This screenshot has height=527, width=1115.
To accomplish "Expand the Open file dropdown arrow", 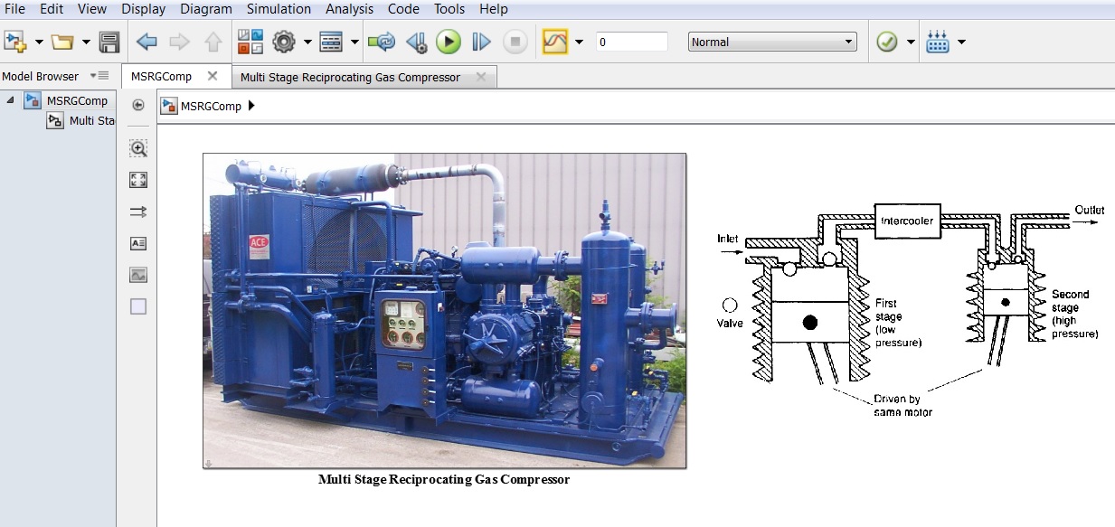I will (x=85, y=41).
